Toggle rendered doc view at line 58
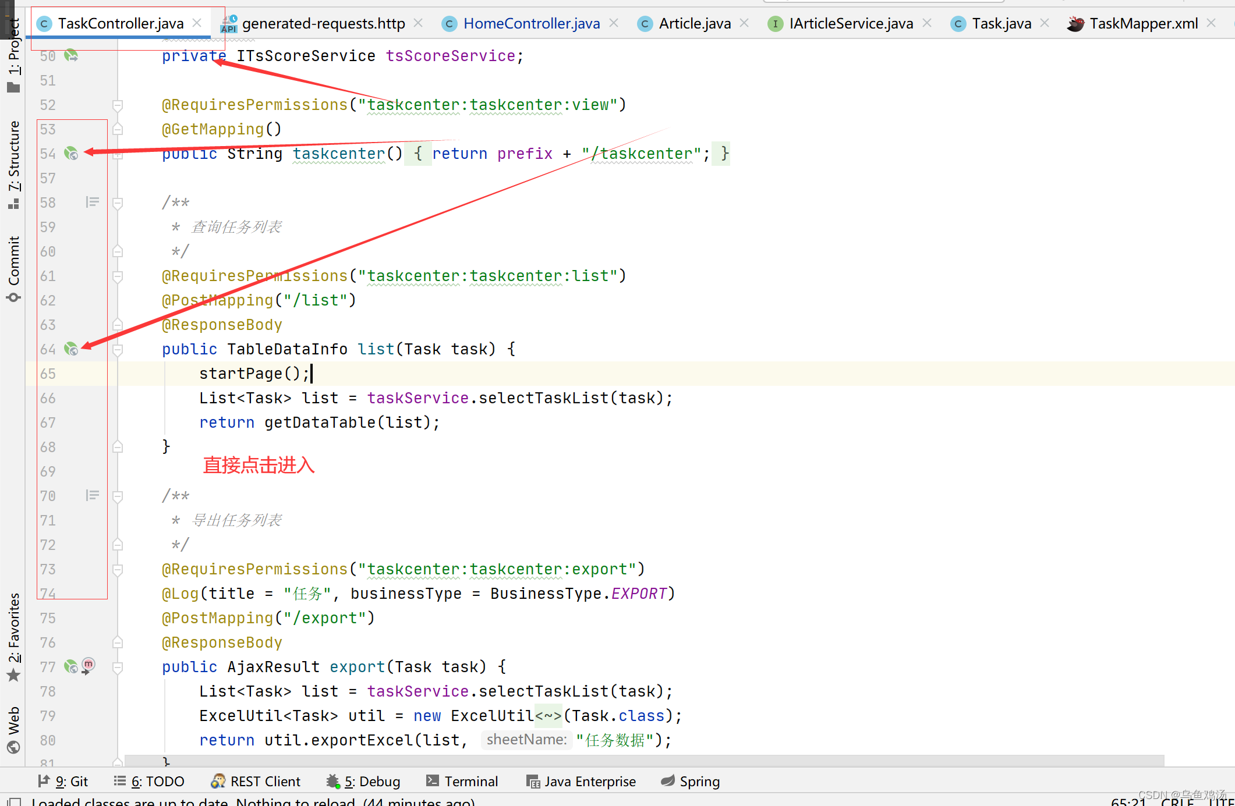 pos(92,203)
